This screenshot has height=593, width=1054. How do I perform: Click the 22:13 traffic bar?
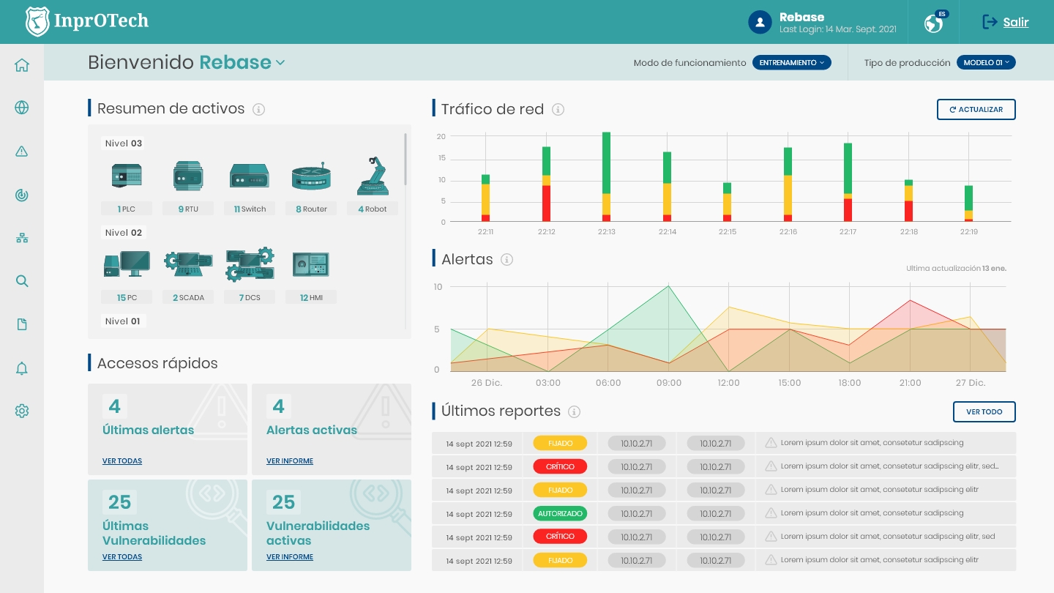[x=607, y=176]
